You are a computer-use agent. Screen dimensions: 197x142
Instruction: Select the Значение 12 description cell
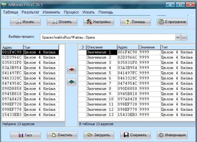click(102, 110)
